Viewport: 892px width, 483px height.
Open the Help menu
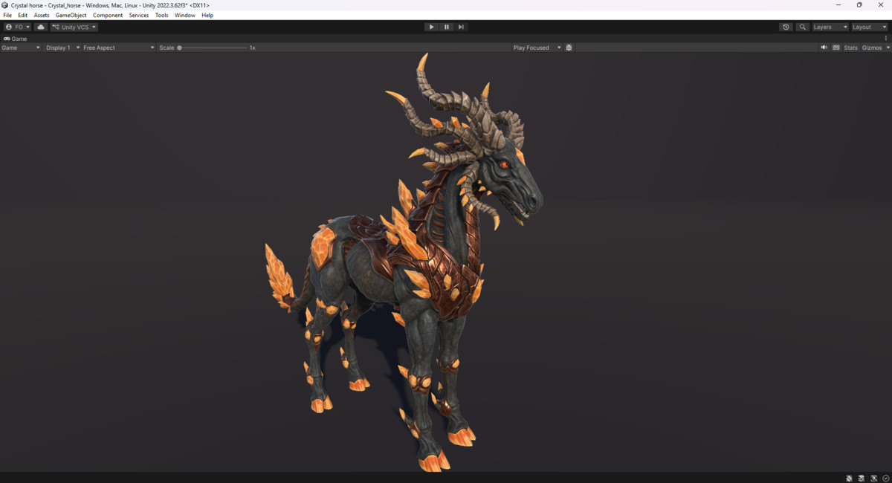207,15
